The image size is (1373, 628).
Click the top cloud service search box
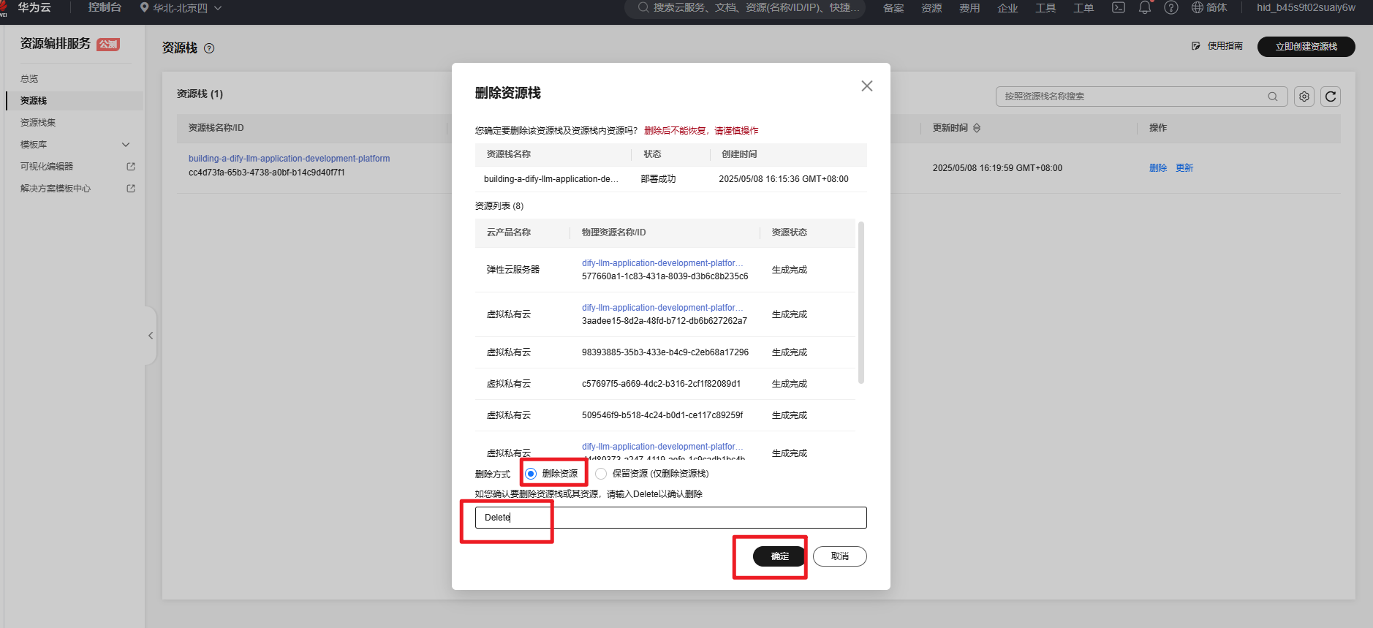pos(745,7)
